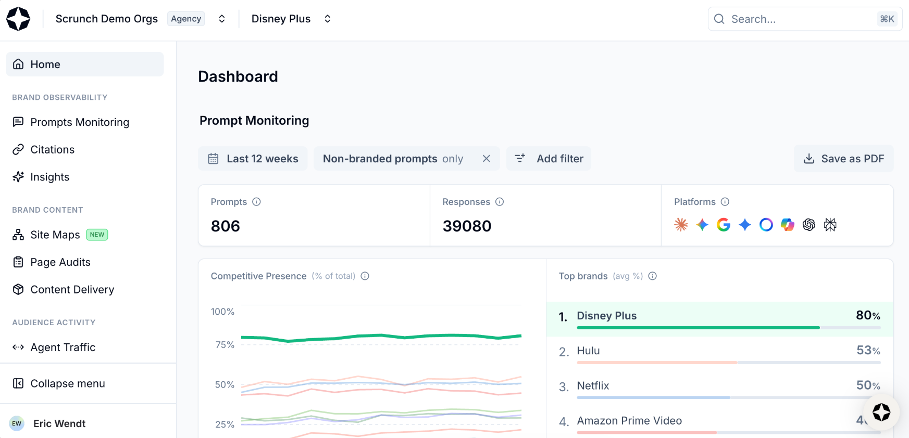Click the Save as PDF button
Screen dimensions: 909x438
(x=844, y=159)
